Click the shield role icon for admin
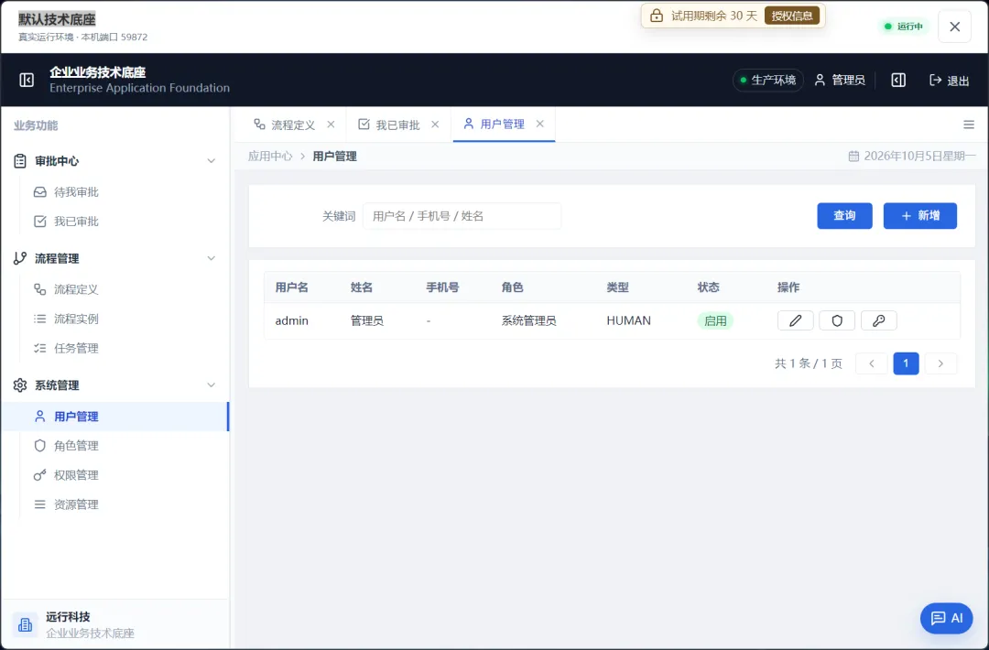Image resolution: width=989 pixels, height=650 pixels. [836, 320]
